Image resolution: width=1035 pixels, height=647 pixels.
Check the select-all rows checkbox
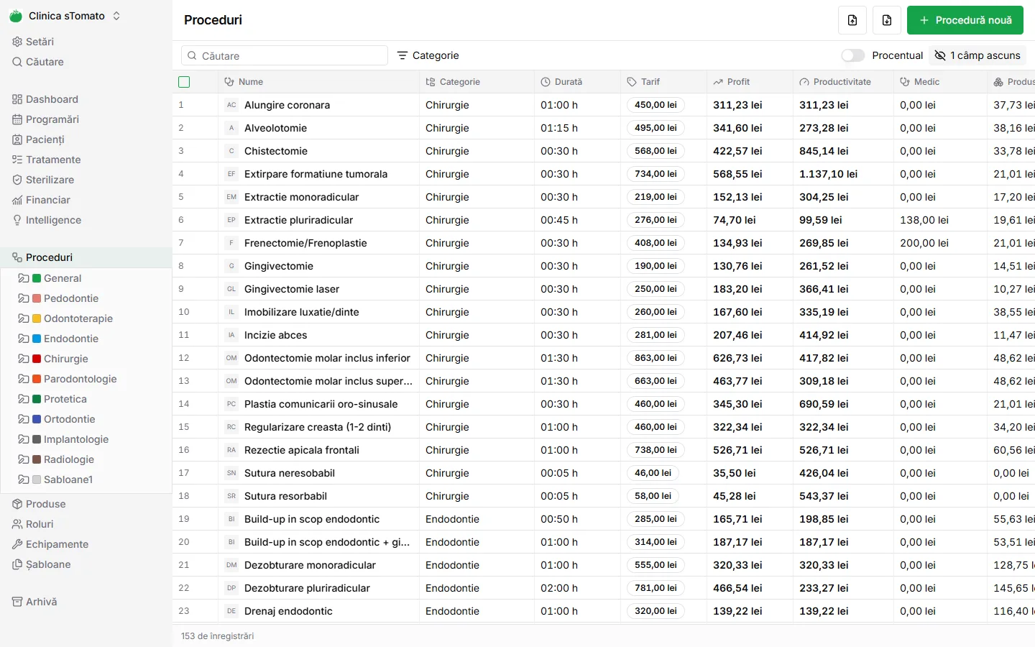pyautogui.click(x=184, y=82)
